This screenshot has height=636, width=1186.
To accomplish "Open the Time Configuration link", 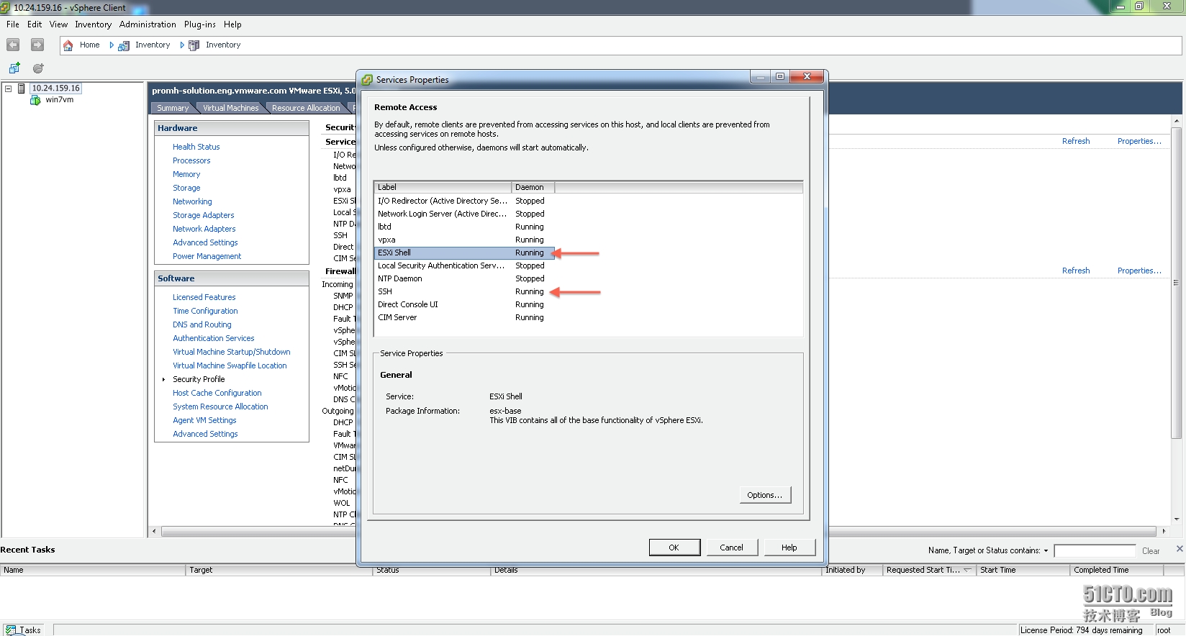I will point(205,311).
